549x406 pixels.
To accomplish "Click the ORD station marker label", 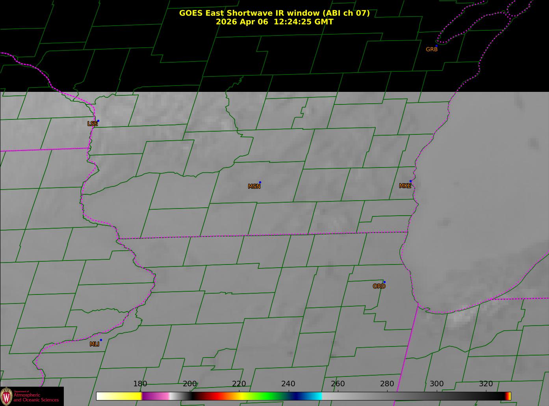I will click(379, 286).
